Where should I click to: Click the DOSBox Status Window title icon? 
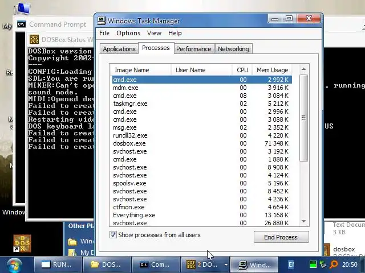pyautogui.click(x=34, y=39)
